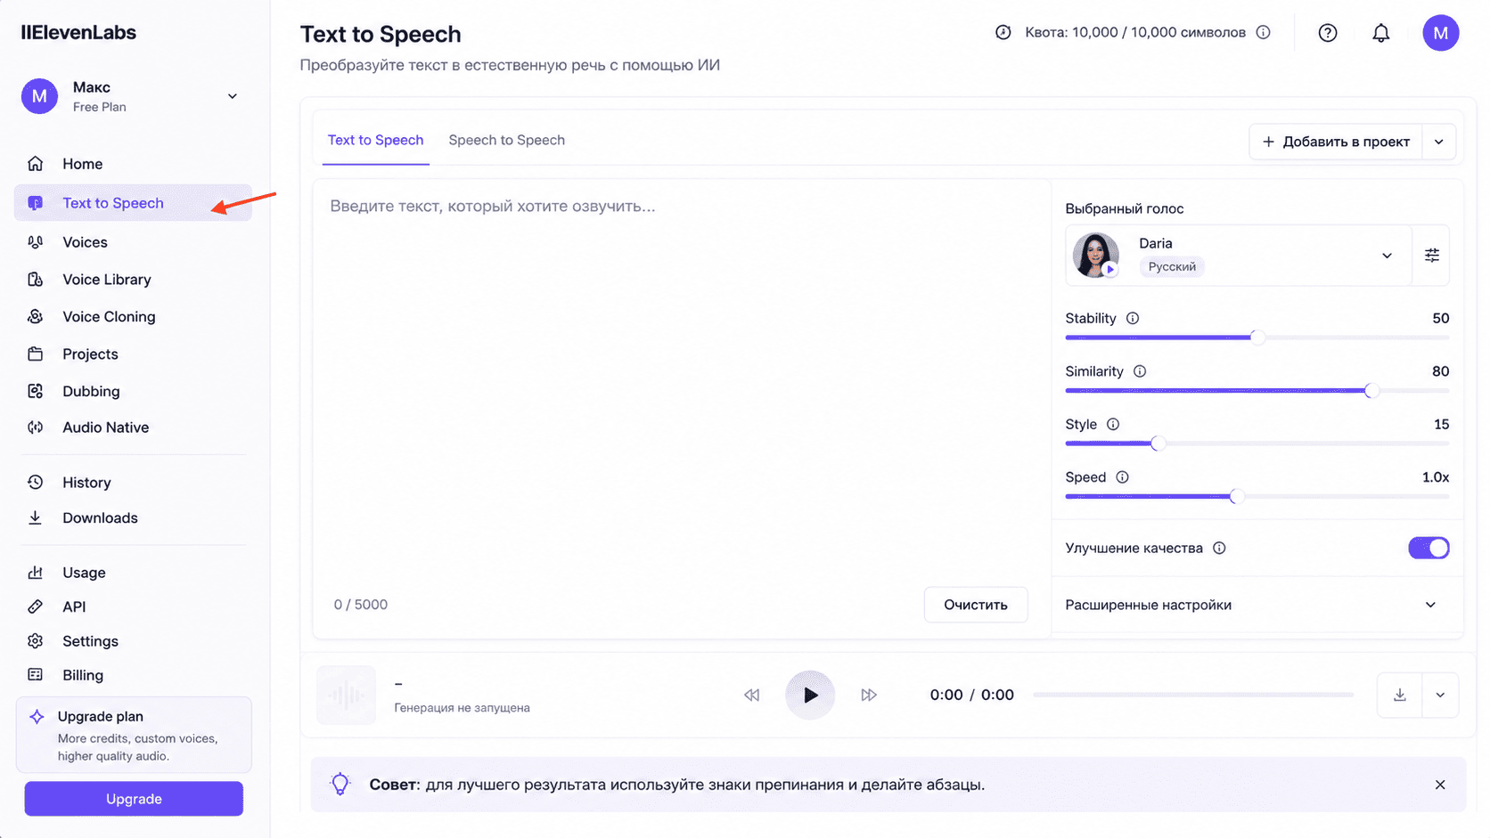The height and width of the screenshot is (838, 1490).
Task: Open the notifications bell
Action: coord(1381,33)
